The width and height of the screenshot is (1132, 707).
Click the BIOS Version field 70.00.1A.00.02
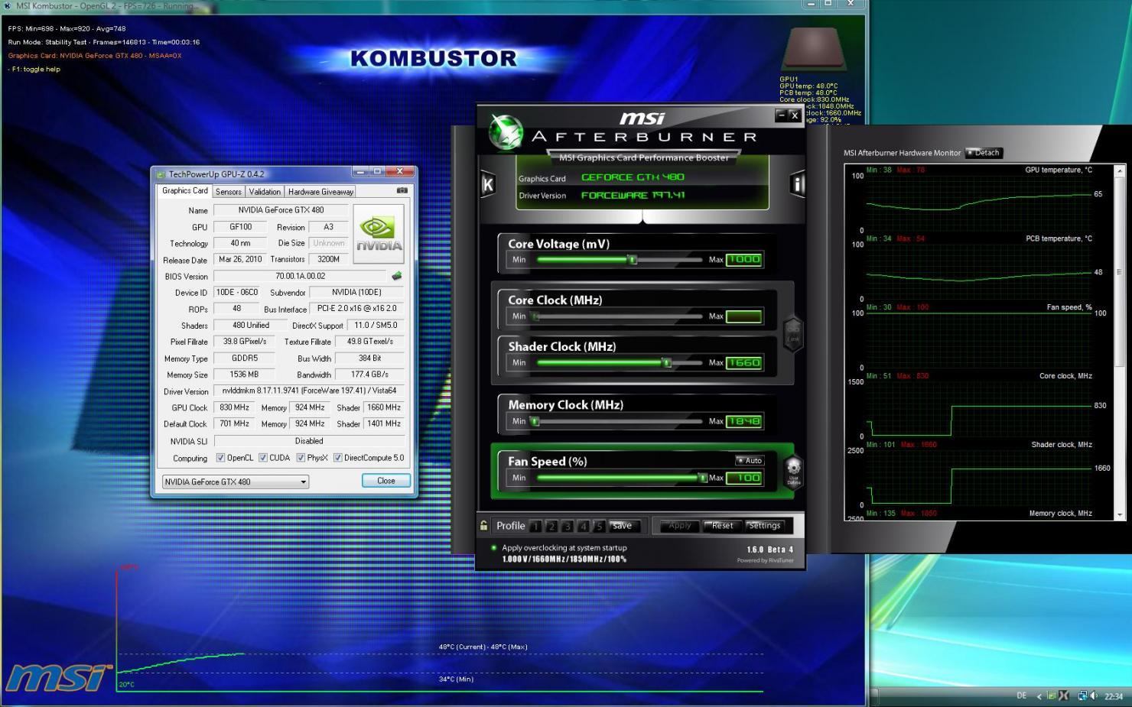coord(301,277)
